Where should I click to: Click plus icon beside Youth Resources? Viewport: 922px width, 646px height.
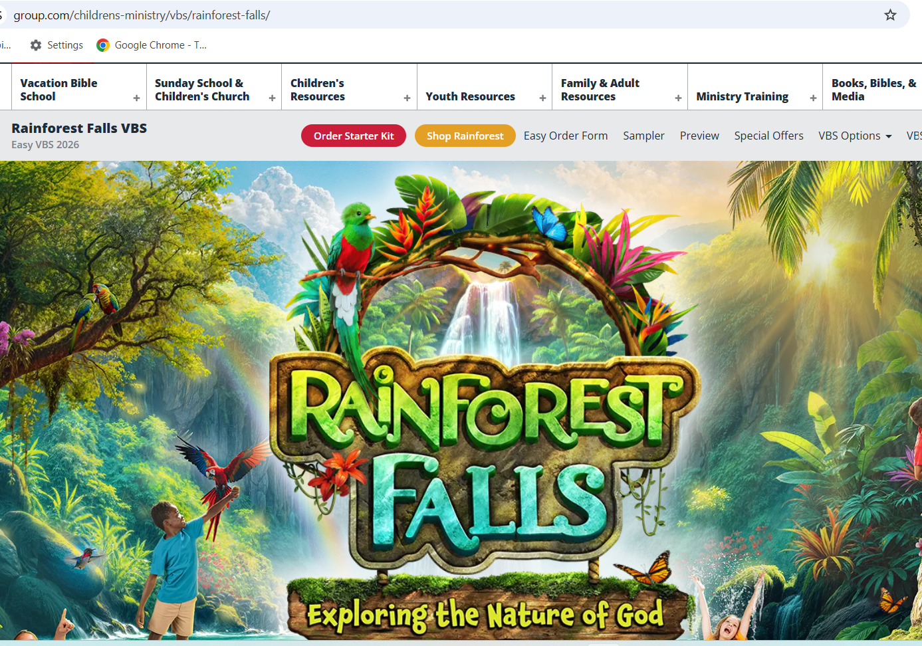pyautogui.click(x=542, y=98)
